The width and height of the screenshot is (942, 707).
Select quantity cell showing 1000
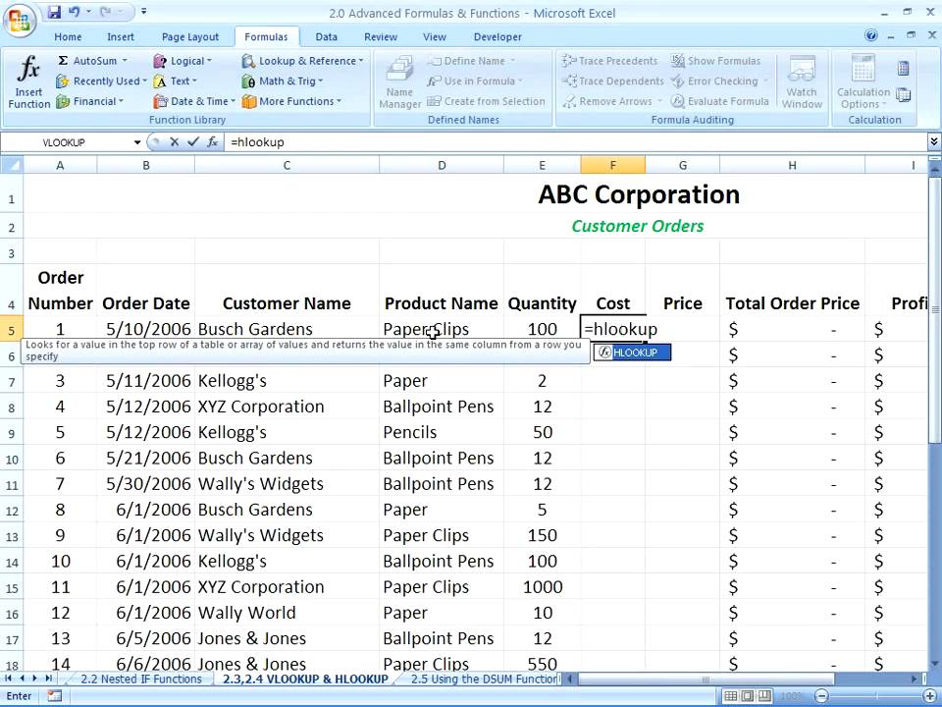(x=542, y=587)
